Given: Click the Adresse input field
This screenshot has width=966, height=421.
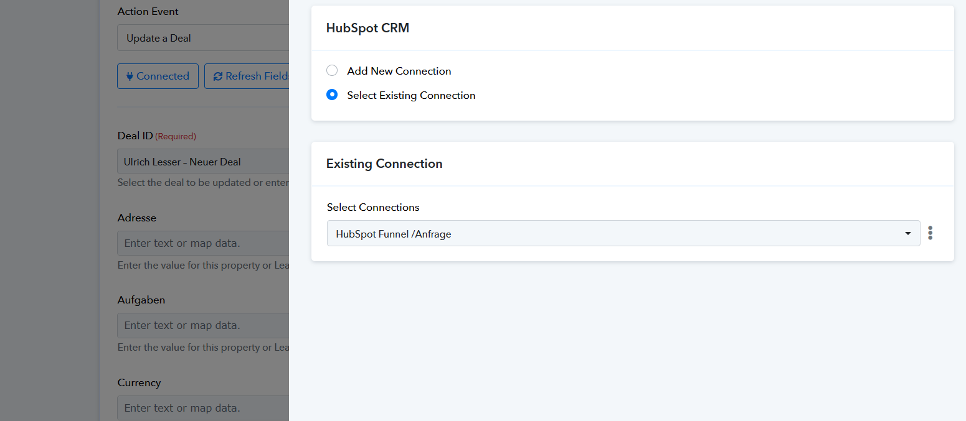Looking at the screenshot, I should coord(203,243).
